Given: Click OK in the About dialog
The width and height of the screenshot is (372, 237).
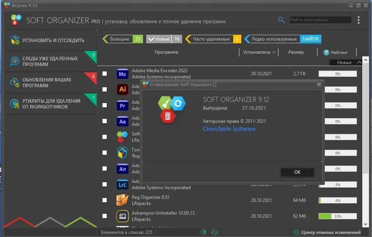Looking at the screenshot, I should coord(297,172).
